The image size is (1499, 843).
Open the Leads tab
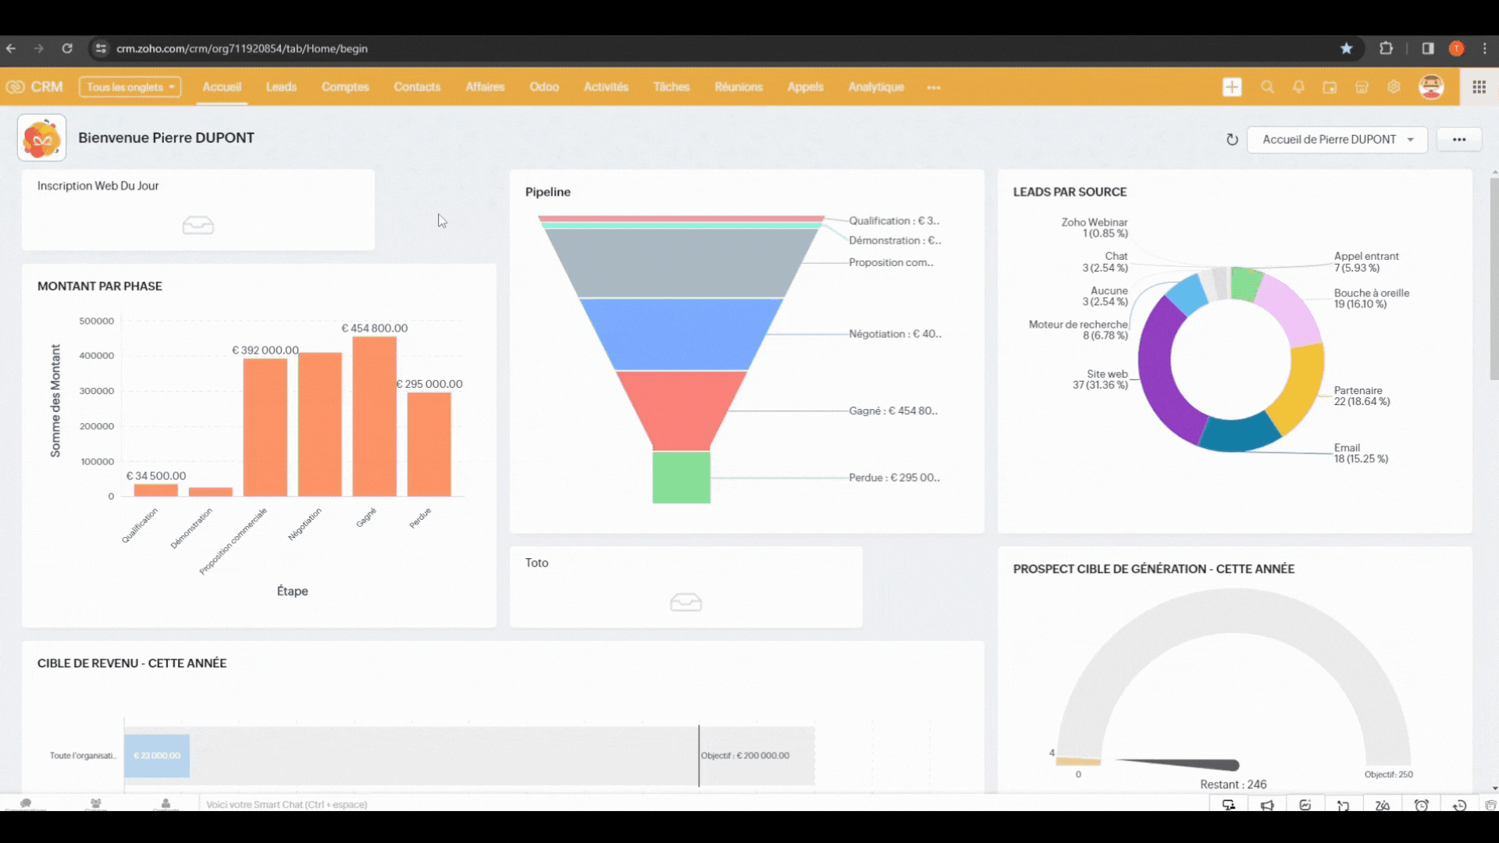point(281,87)
